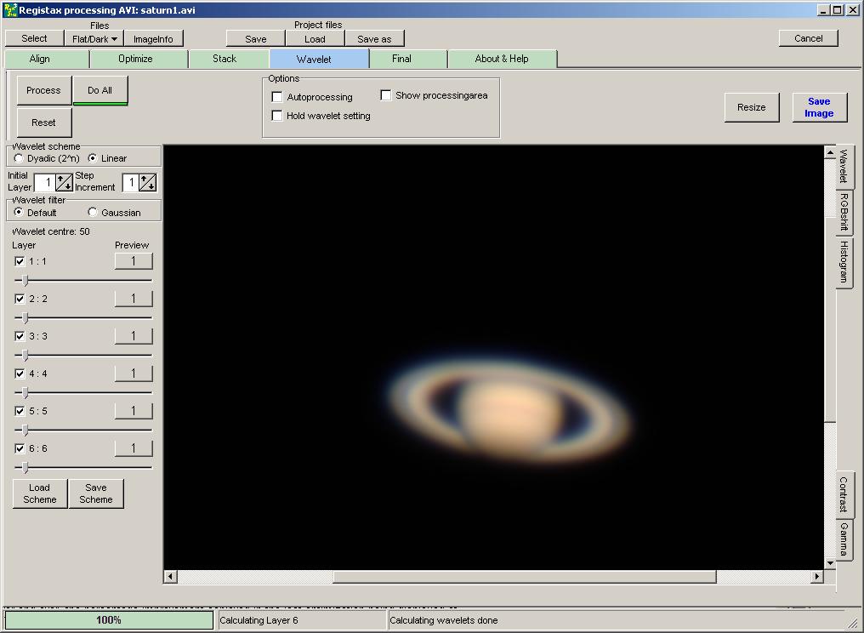This screenshot has width=864, height=633.
Task: Click Preview button for layer 5 : 5
Action: coord(134,411)
